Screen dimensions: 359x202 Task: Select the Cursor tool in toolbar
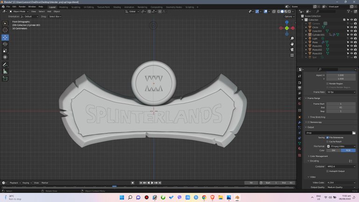(5, 30)
